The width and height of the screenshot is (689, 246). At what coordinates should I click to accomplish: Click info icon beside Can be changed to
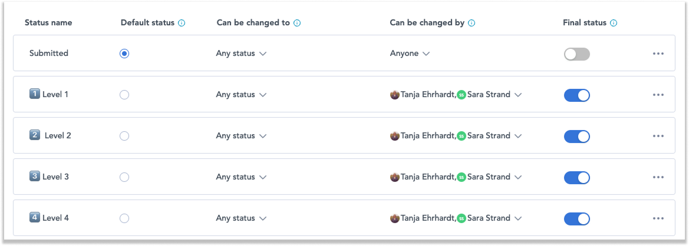click(297, 24)
